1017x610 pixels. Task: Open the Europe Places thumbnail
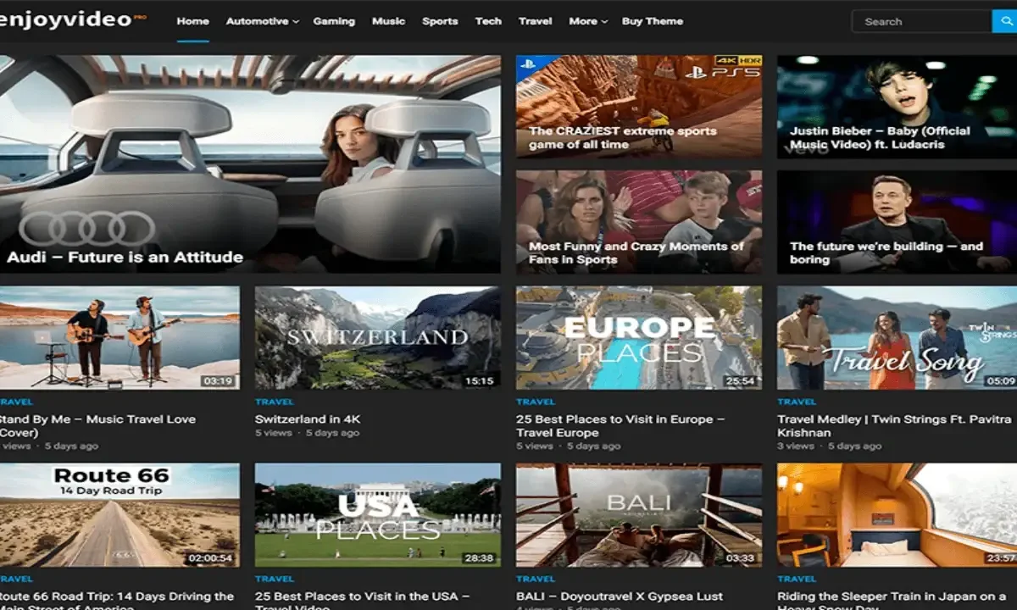point(639,337)
